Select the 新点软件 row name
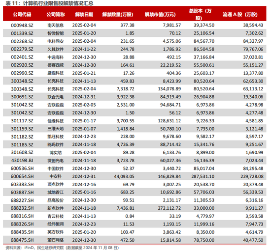The image size is (271, 252). tap(56, 208)
